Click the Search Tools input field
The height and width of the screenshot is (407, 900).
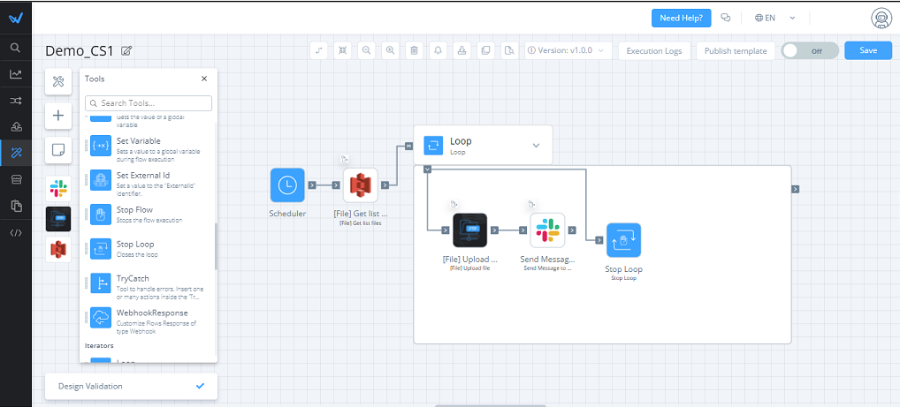(x=155, y=103)
